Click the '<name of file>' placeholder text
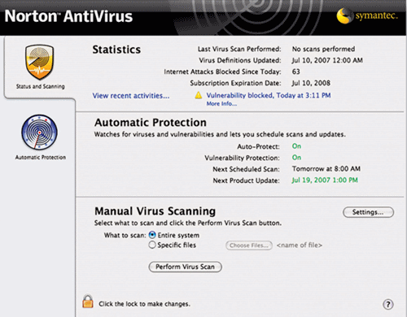The height and width of the screenshot is (317, 407). (x=300, y=245)
